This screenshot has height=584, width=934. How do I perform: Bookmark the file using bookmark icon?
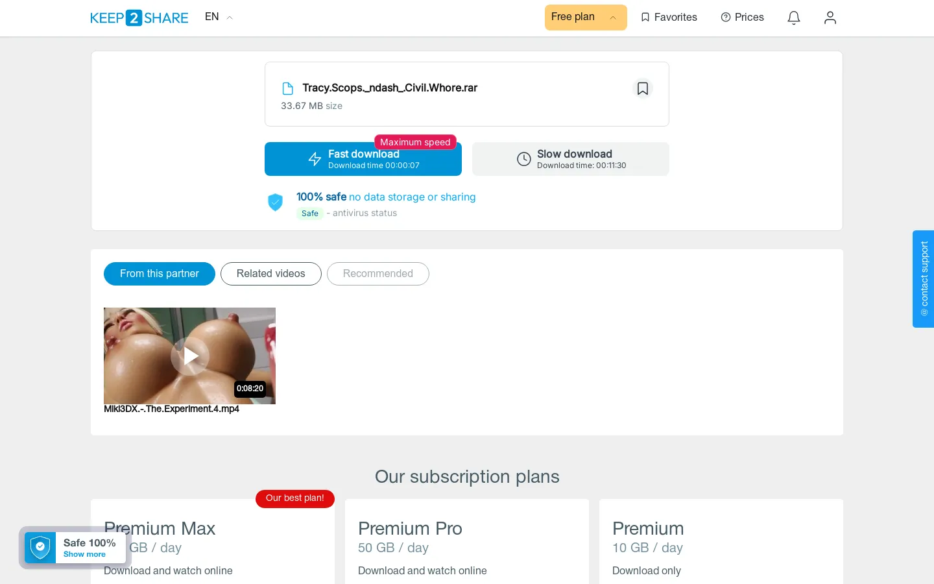pos(642,88)
